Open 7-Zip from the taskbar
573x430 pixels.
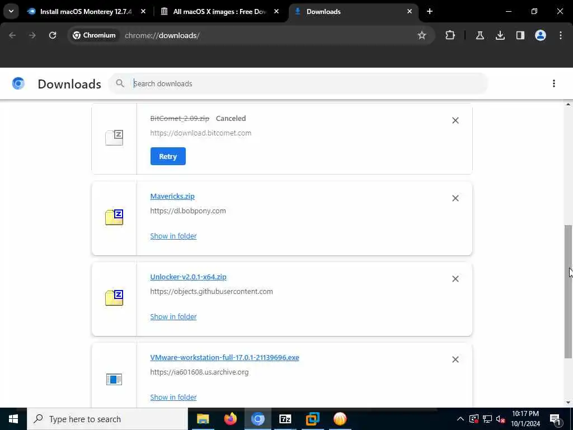[285, 419]
